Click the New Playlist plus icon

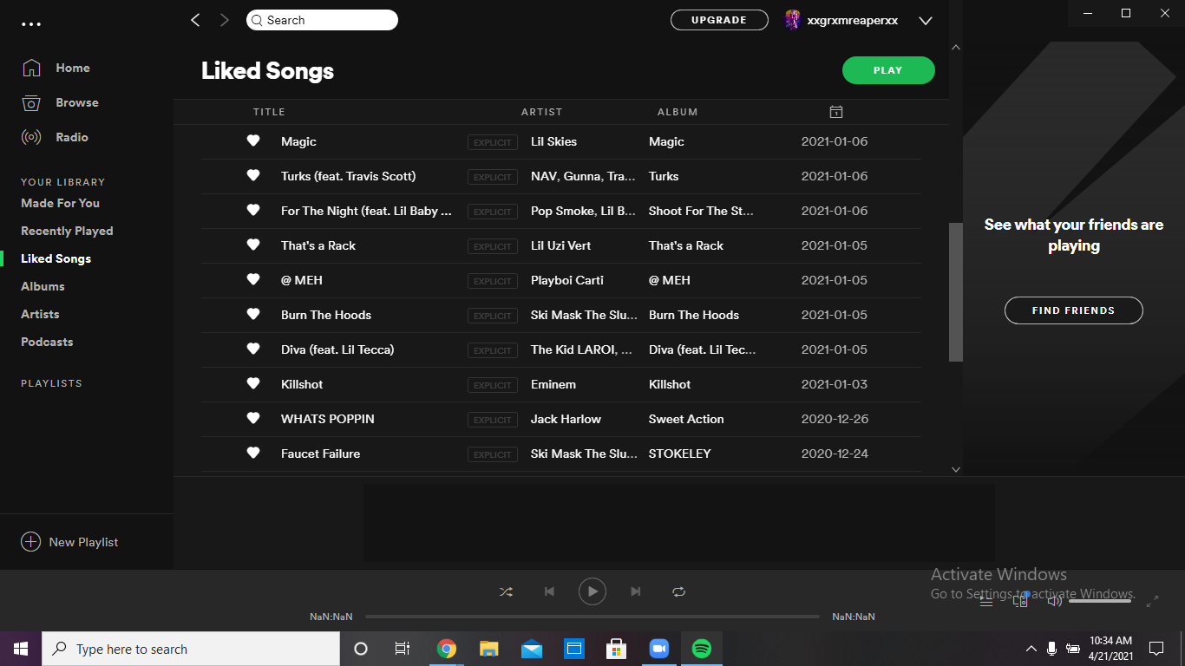pos(30,542)
